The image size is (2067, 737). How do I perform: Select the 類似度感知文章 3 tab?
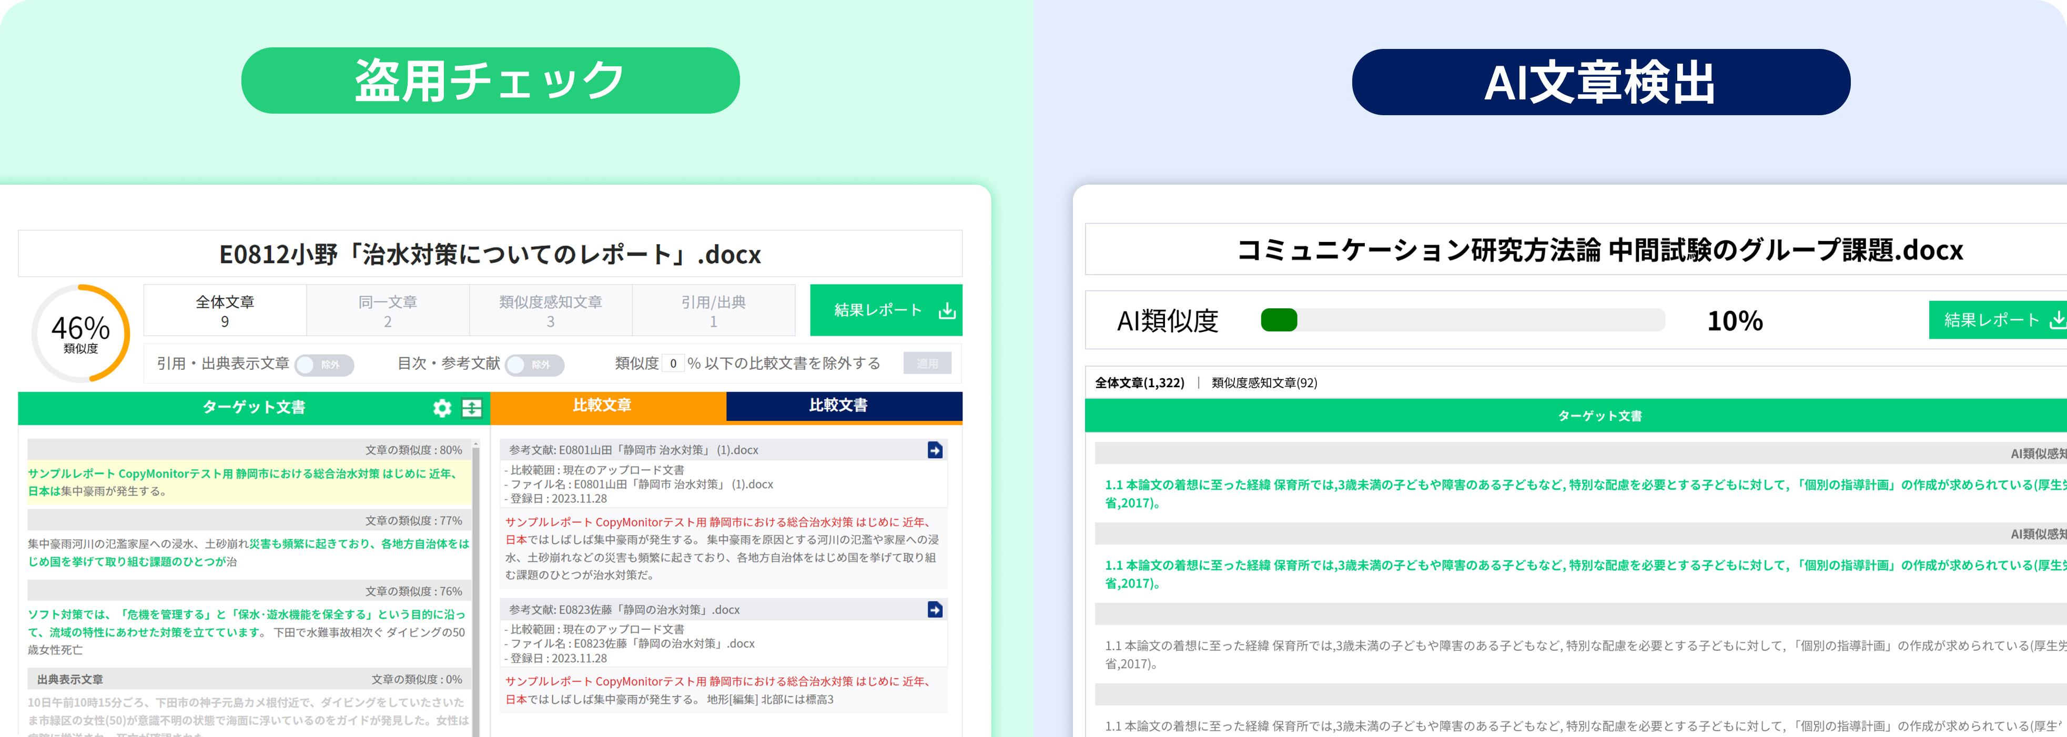(551, 311)
